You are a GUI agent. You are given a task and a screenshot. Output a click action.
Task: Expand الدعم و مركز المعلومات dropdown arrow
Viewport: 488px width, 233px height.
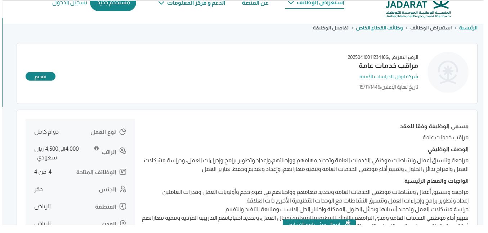point(161,3)
